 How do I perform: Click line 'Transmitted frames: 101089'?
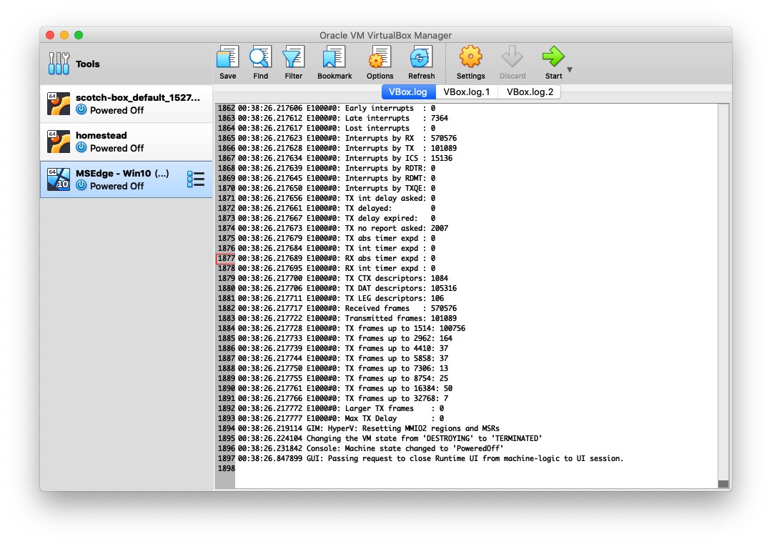347,319
